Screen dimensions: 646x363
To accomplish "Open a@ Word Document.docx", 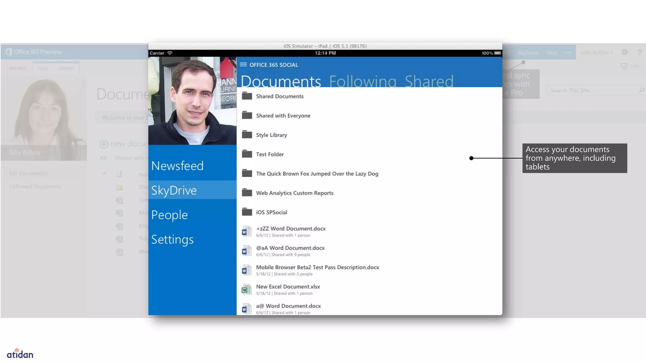I will [288, 306].
